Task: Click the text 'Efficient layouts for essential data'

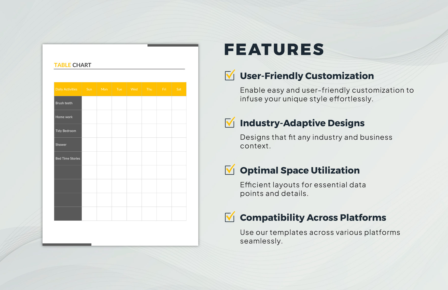Action: click(x=303, y=185)
